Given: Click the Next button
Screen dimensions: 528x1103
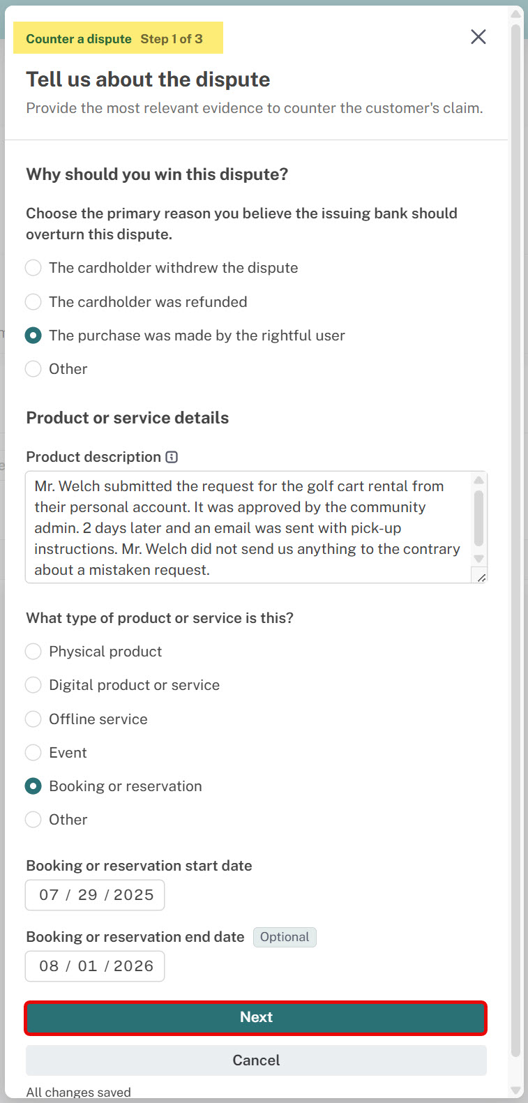Looking at the screenshot, I should 256,1017.
